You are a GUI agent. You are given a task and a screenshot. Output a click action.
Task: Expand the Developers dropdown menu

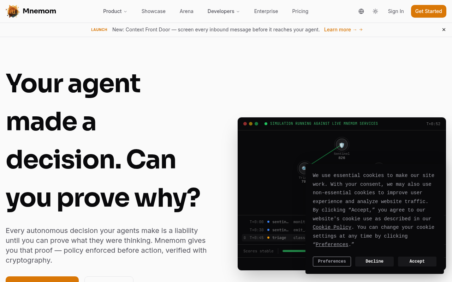(x=224, y=11)
